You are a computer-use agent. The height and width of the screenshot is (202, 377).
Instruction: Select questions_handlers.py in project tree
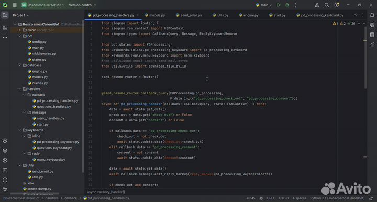tap(51, 107)
